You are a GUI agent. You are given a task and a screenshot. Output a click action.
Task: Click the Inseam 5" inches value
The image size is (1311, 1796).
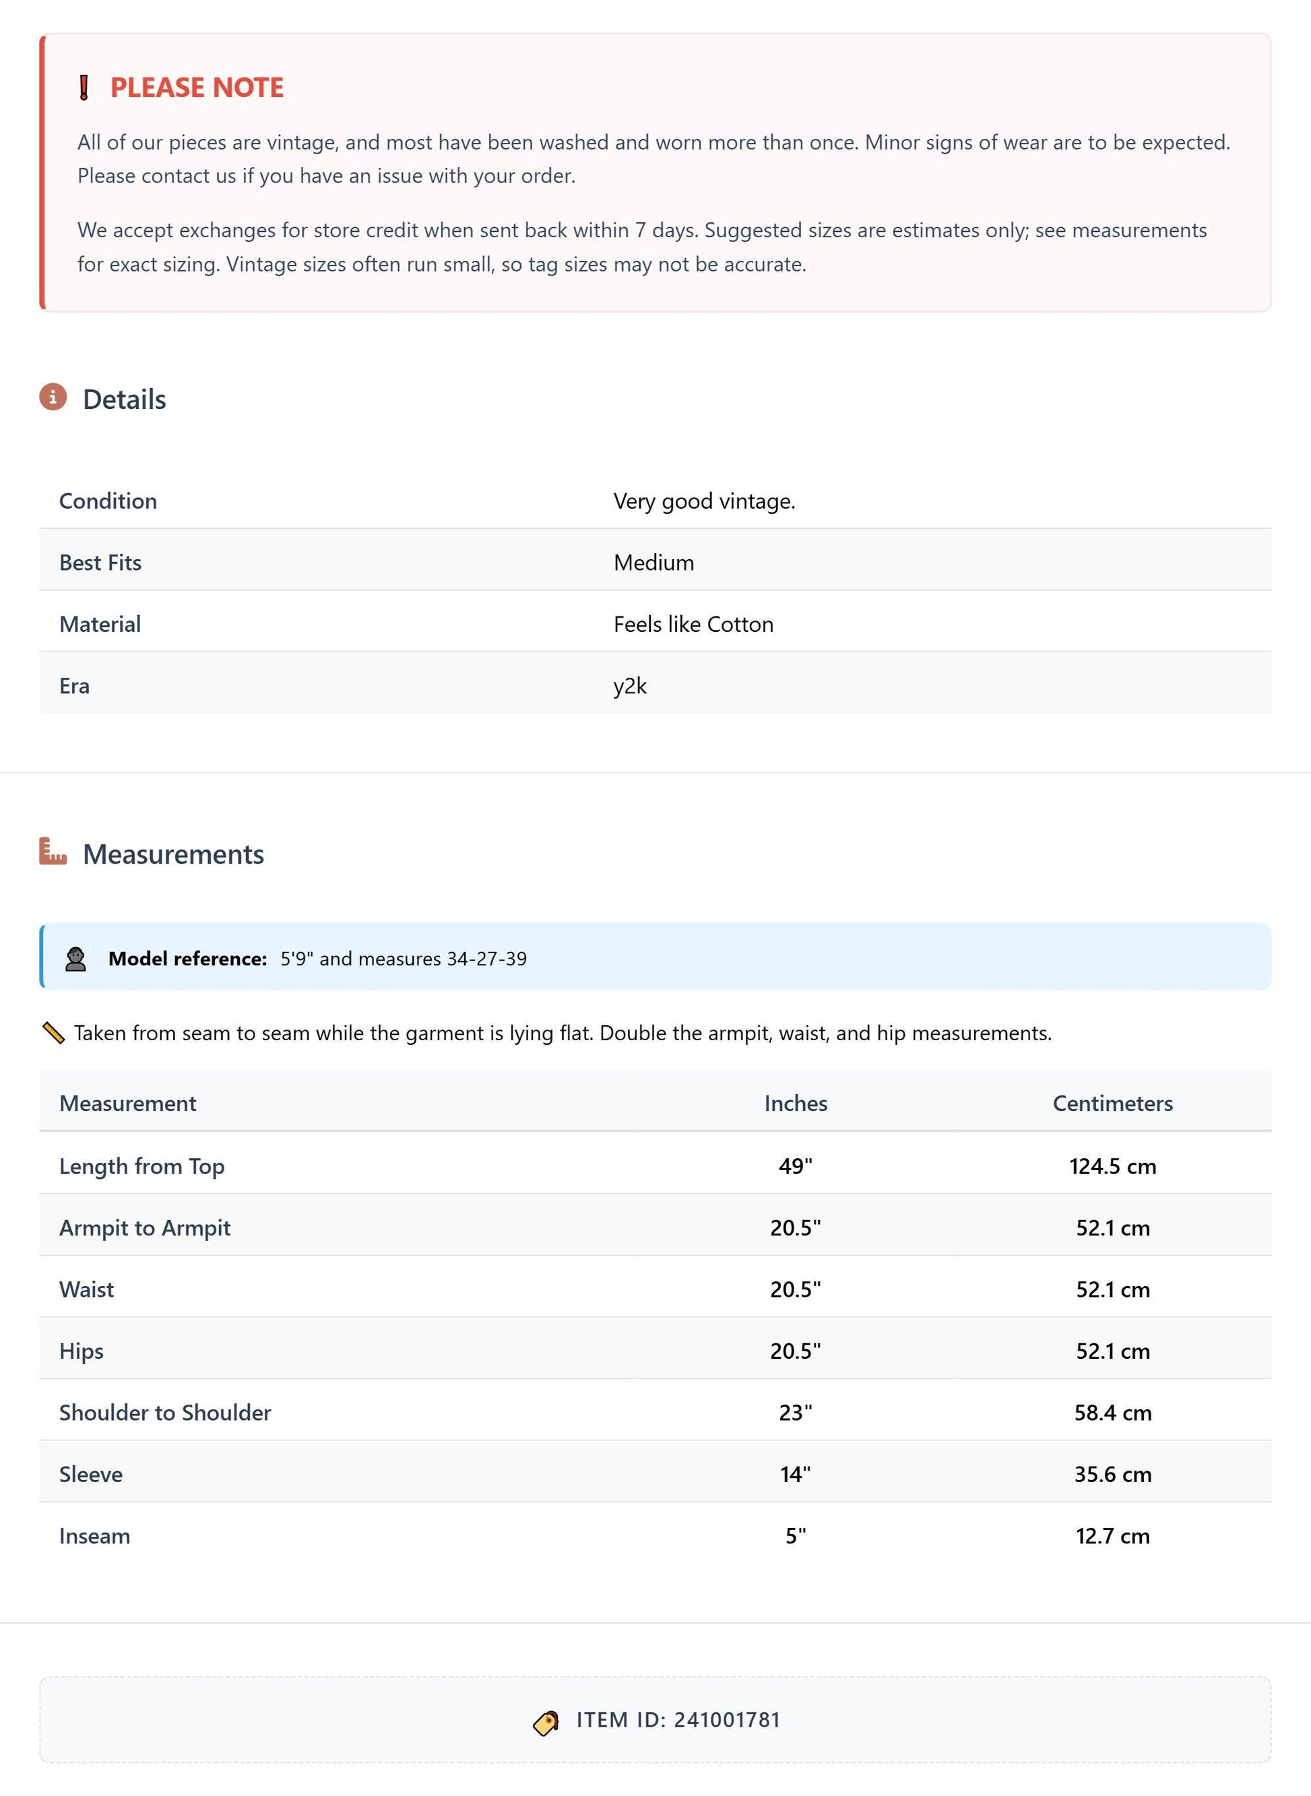(795, 1536)
